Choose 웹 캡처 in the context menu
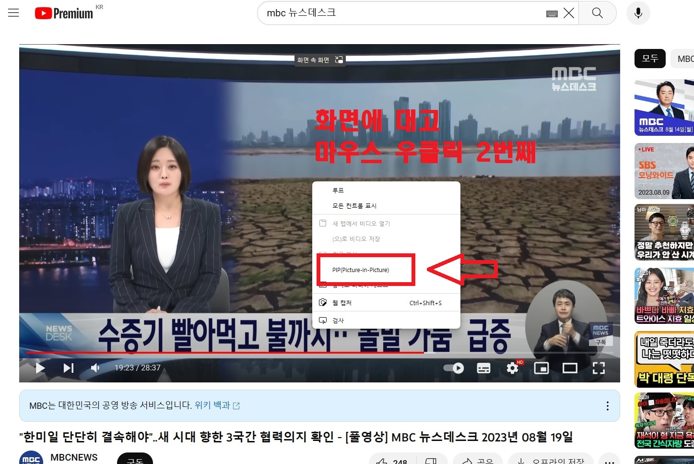 point(386,303)
